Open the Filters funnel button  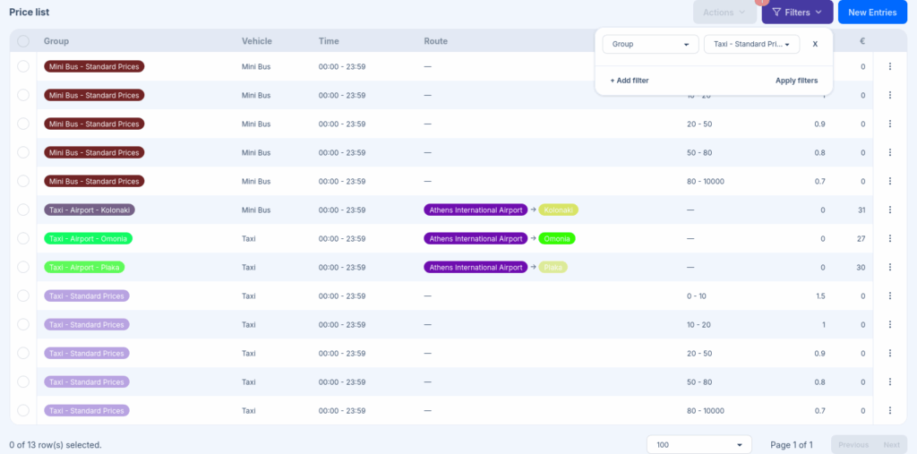797,13
